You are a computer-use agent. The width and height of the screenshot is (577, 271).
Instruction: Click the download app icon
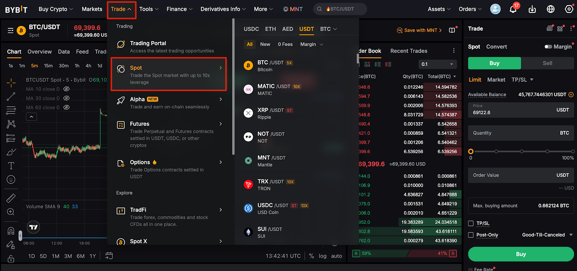tap(532, 9)
